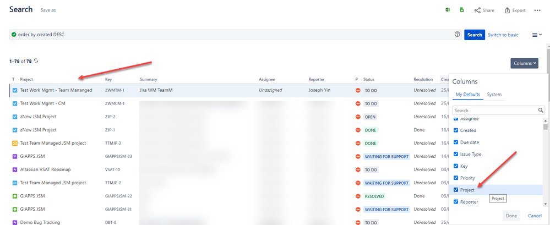Open JQL syntax help question-mark icon
Screen dimensions: 550x225
(x=457, y=34)
